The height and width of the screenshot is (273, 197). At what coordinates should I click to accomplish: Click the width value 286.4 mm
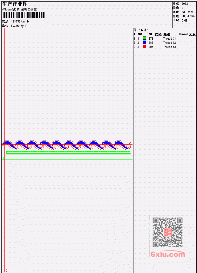pos(188,16)
